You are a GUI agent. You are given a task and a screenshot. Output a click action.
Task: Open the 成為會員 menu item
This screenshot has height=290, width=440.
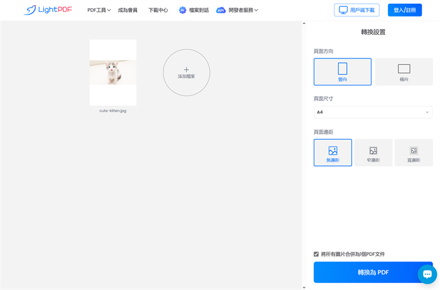click(x=128, y=10)
